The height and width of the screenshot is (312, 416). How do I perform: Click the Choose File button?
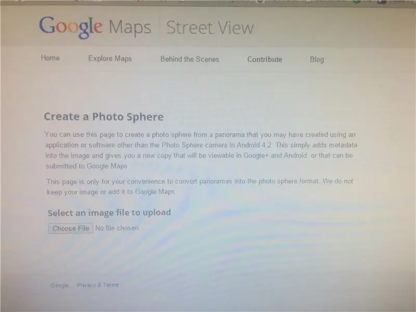tap(71, 228)
